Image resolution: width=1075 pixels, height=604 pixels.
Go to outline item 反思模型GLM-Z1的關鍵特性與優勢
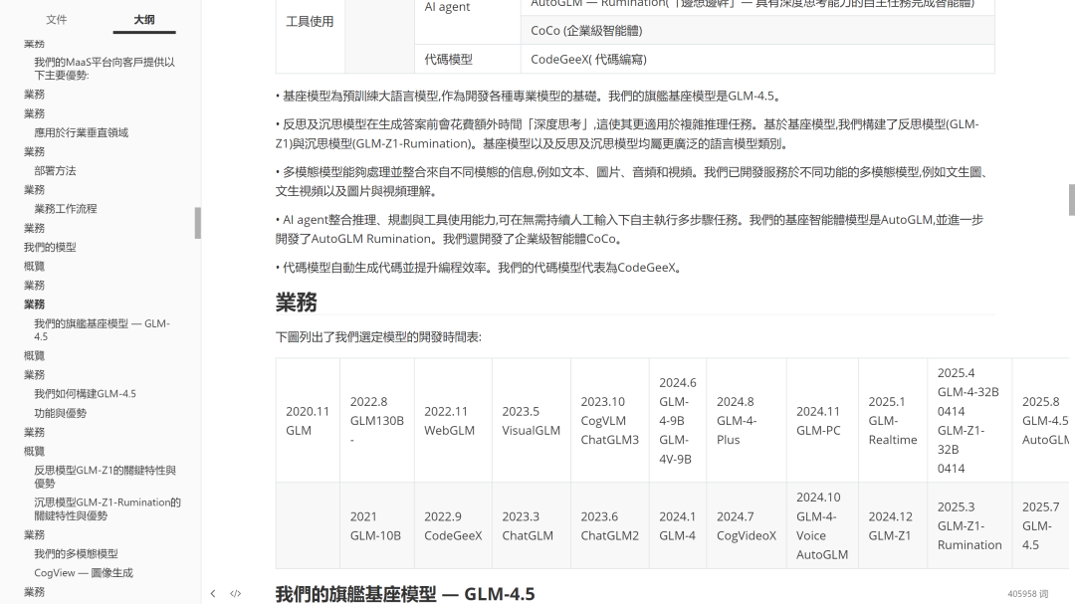pos(105,477)
